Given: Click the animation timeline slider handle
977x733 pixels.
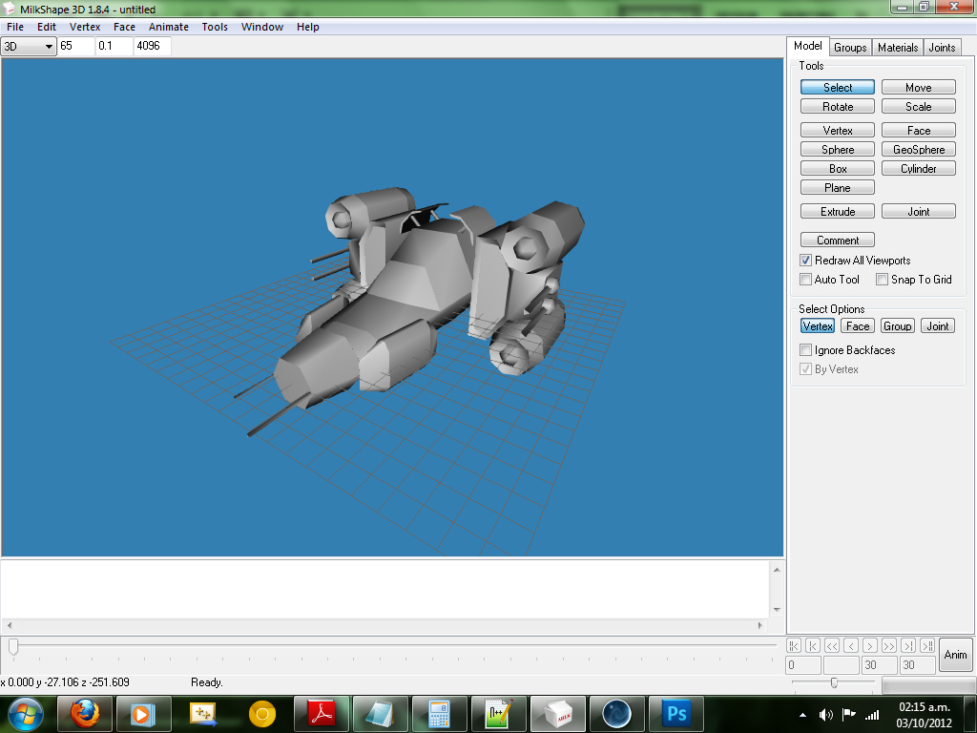Looking at the screenshot, I should point(13,646).
